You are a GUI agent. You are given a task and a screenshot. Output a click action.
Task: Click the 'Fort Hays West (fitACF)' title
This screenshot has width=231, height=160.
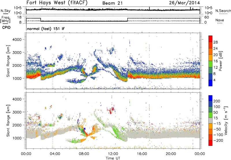pos(57,3)
